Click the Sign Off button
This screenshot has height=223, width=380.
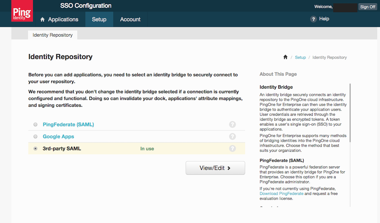pyautogui.click(x=367, y=7)
